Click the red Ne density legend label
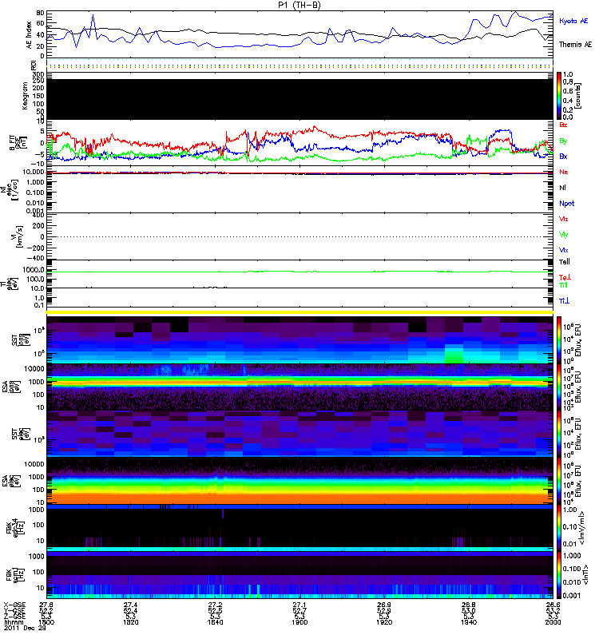Image resolution: width=599 pixels, height=639 pixels. [x=563, y=172]
